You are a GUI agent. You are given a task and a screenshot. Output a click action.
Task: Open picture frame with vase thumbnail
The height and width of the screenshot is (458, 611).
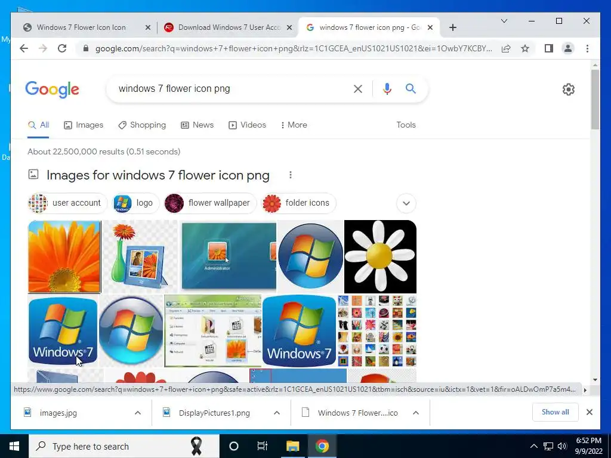point(140,256)
